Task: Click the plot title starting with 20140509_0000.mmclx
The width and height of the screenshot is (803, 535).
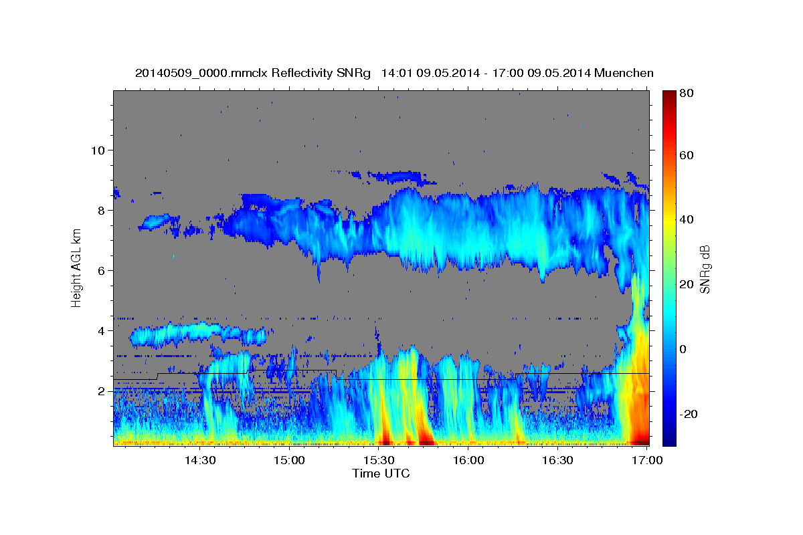Action: pos(394,73)
